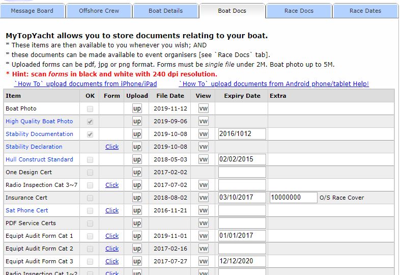Open the Android phone/tablet upload help link
Screen dimensions: 402x275
coord(274,84)
